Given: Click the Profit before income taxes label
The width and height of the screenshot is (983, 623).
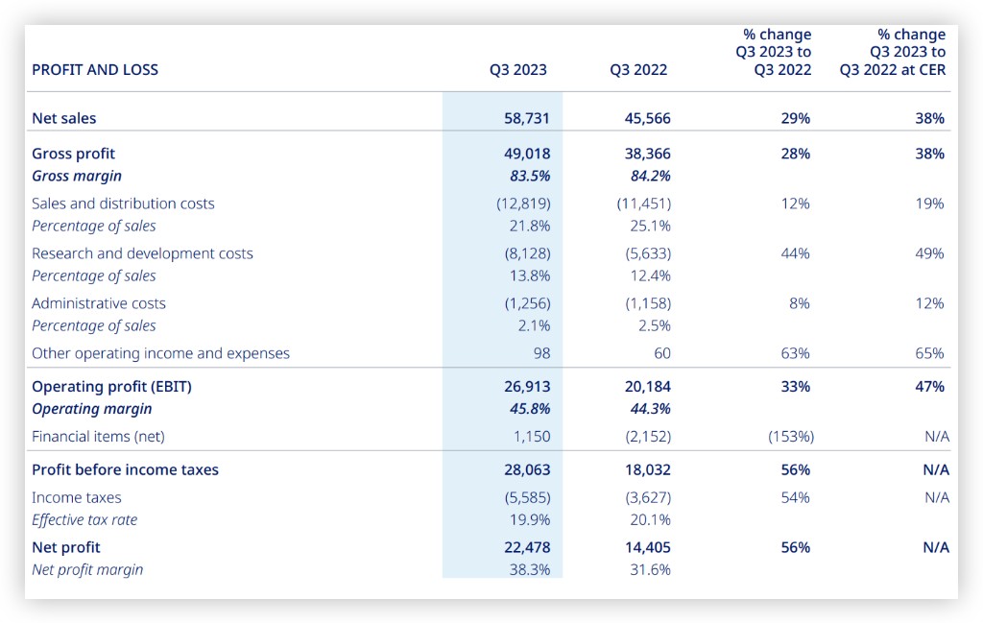Looking at the screenshot, I should click(125, 470).
